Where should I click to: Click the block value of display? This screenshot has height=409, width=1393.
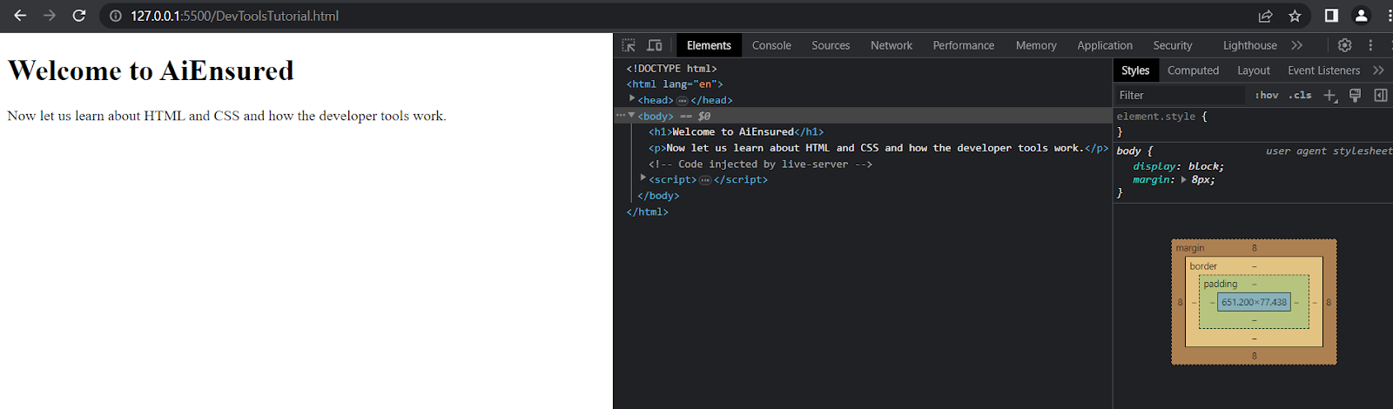coord(1205,166)
